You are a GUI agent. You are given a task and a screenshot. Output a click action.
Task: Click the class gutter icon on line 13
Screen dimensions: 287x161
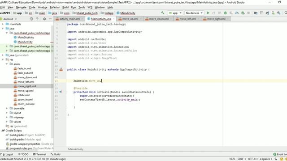pos(61,69)
